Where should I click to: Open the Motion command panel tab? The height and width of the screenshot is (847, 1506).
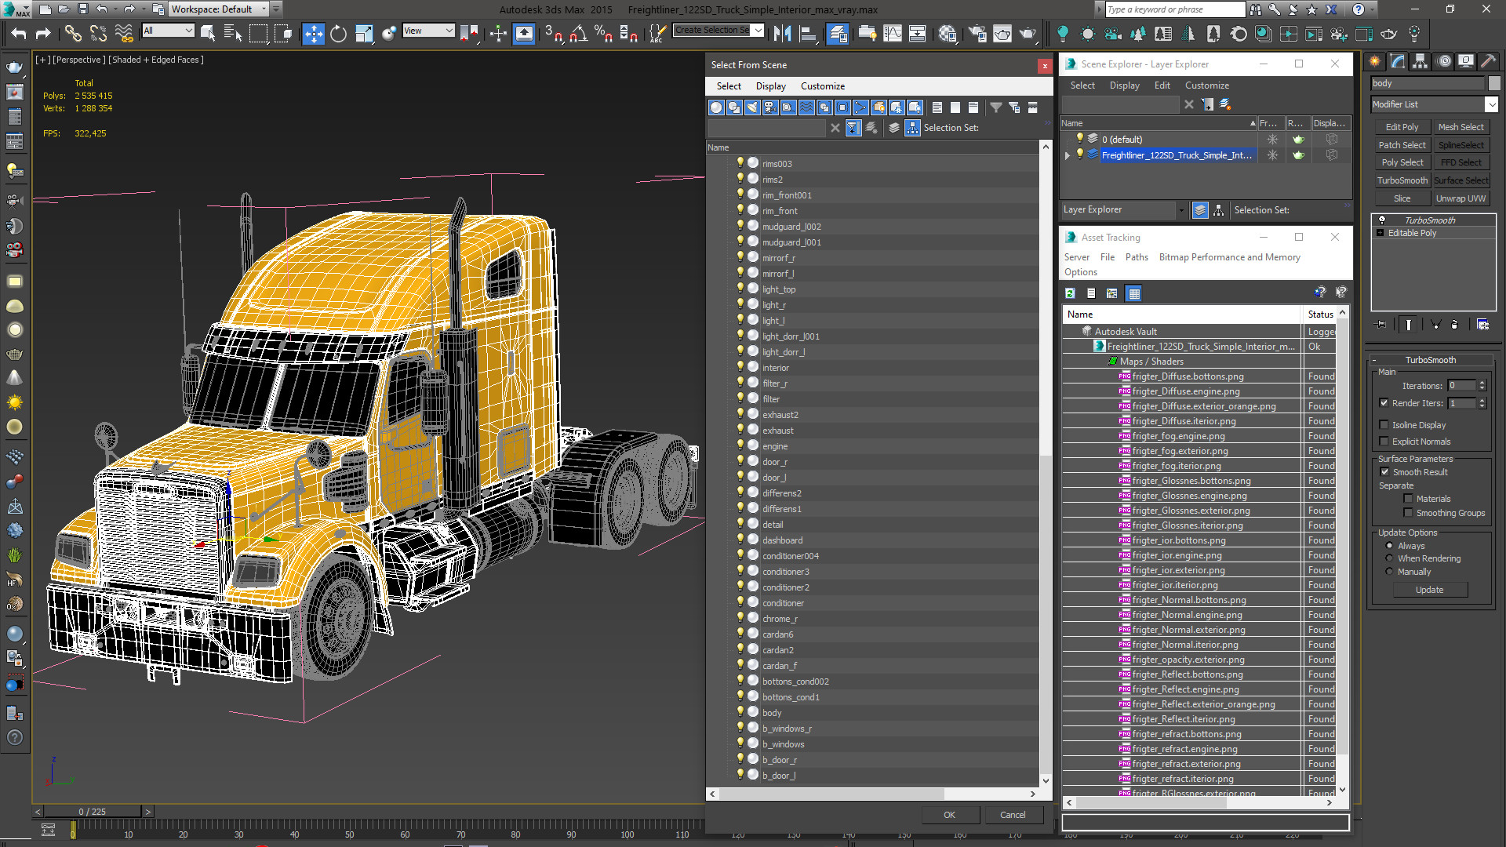tap(1443, 61)
